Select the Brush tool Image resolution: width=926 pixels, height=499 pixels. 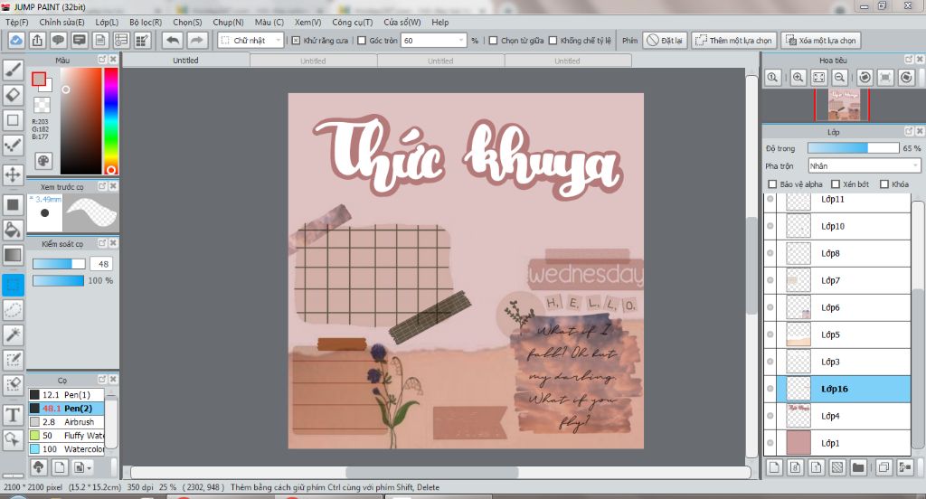(x=13, y=70)
